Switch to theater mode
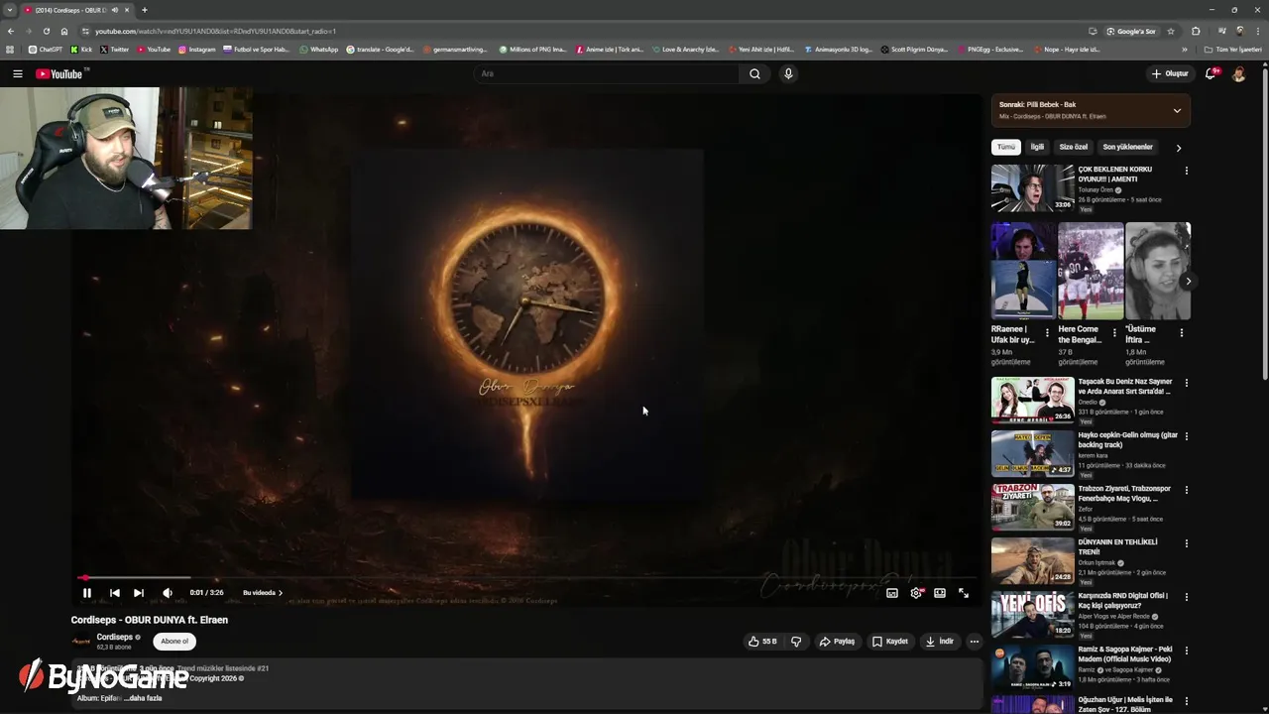 click(x=940, y=593)
